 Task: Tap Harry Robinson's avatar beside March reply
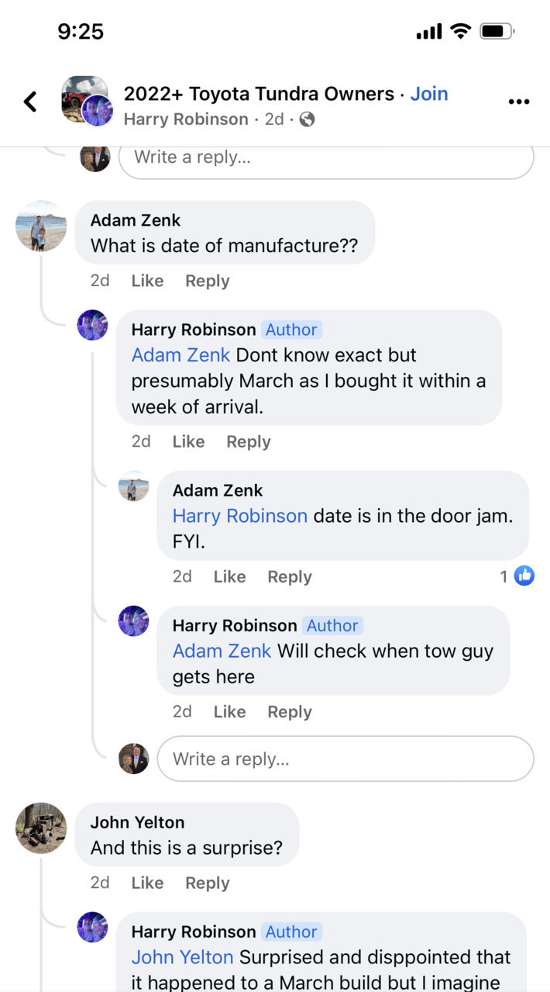(92, 325)
